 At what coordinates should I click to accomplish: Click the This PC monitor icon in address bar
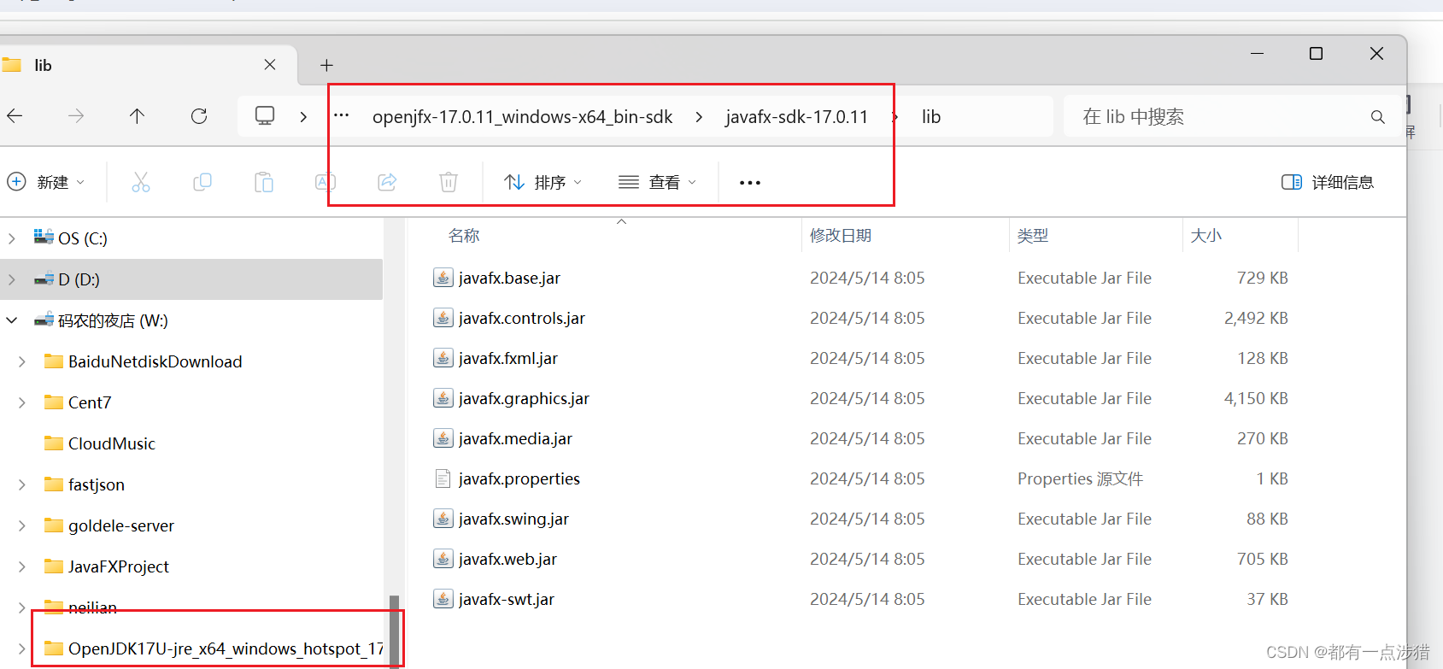265,115
